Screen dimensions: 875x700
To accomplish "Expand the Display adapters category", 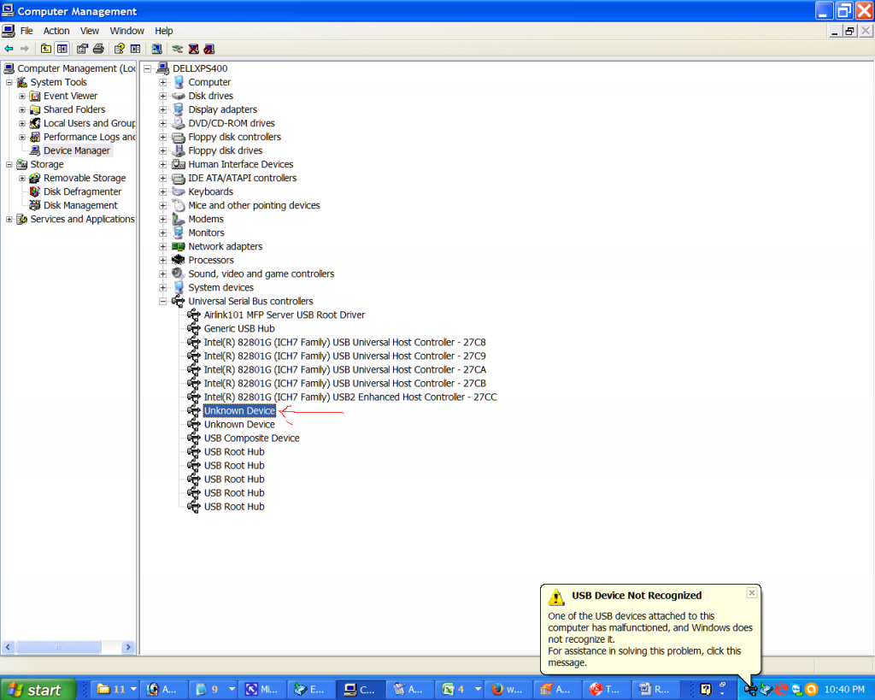I will (x=163, y=110).
